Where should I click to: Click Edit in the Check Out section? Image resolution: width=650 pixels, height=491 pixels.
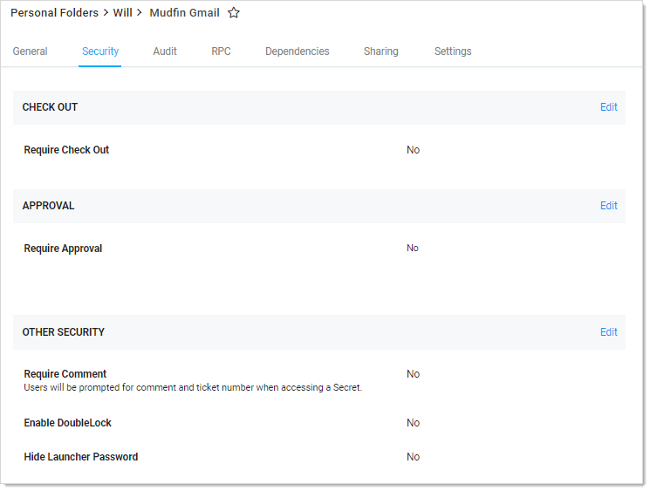608,107
